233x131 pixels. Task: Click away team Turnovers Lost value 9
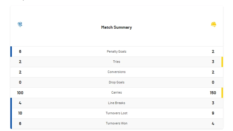tap(213, 113)
